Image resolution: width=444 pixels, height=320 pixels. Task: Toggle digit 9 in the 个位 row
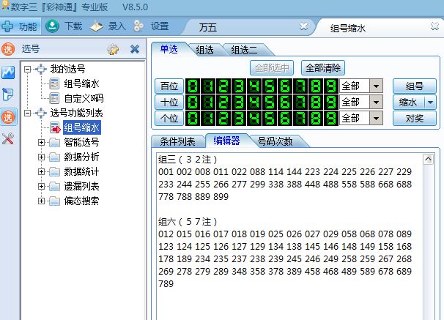pos(330,118)
